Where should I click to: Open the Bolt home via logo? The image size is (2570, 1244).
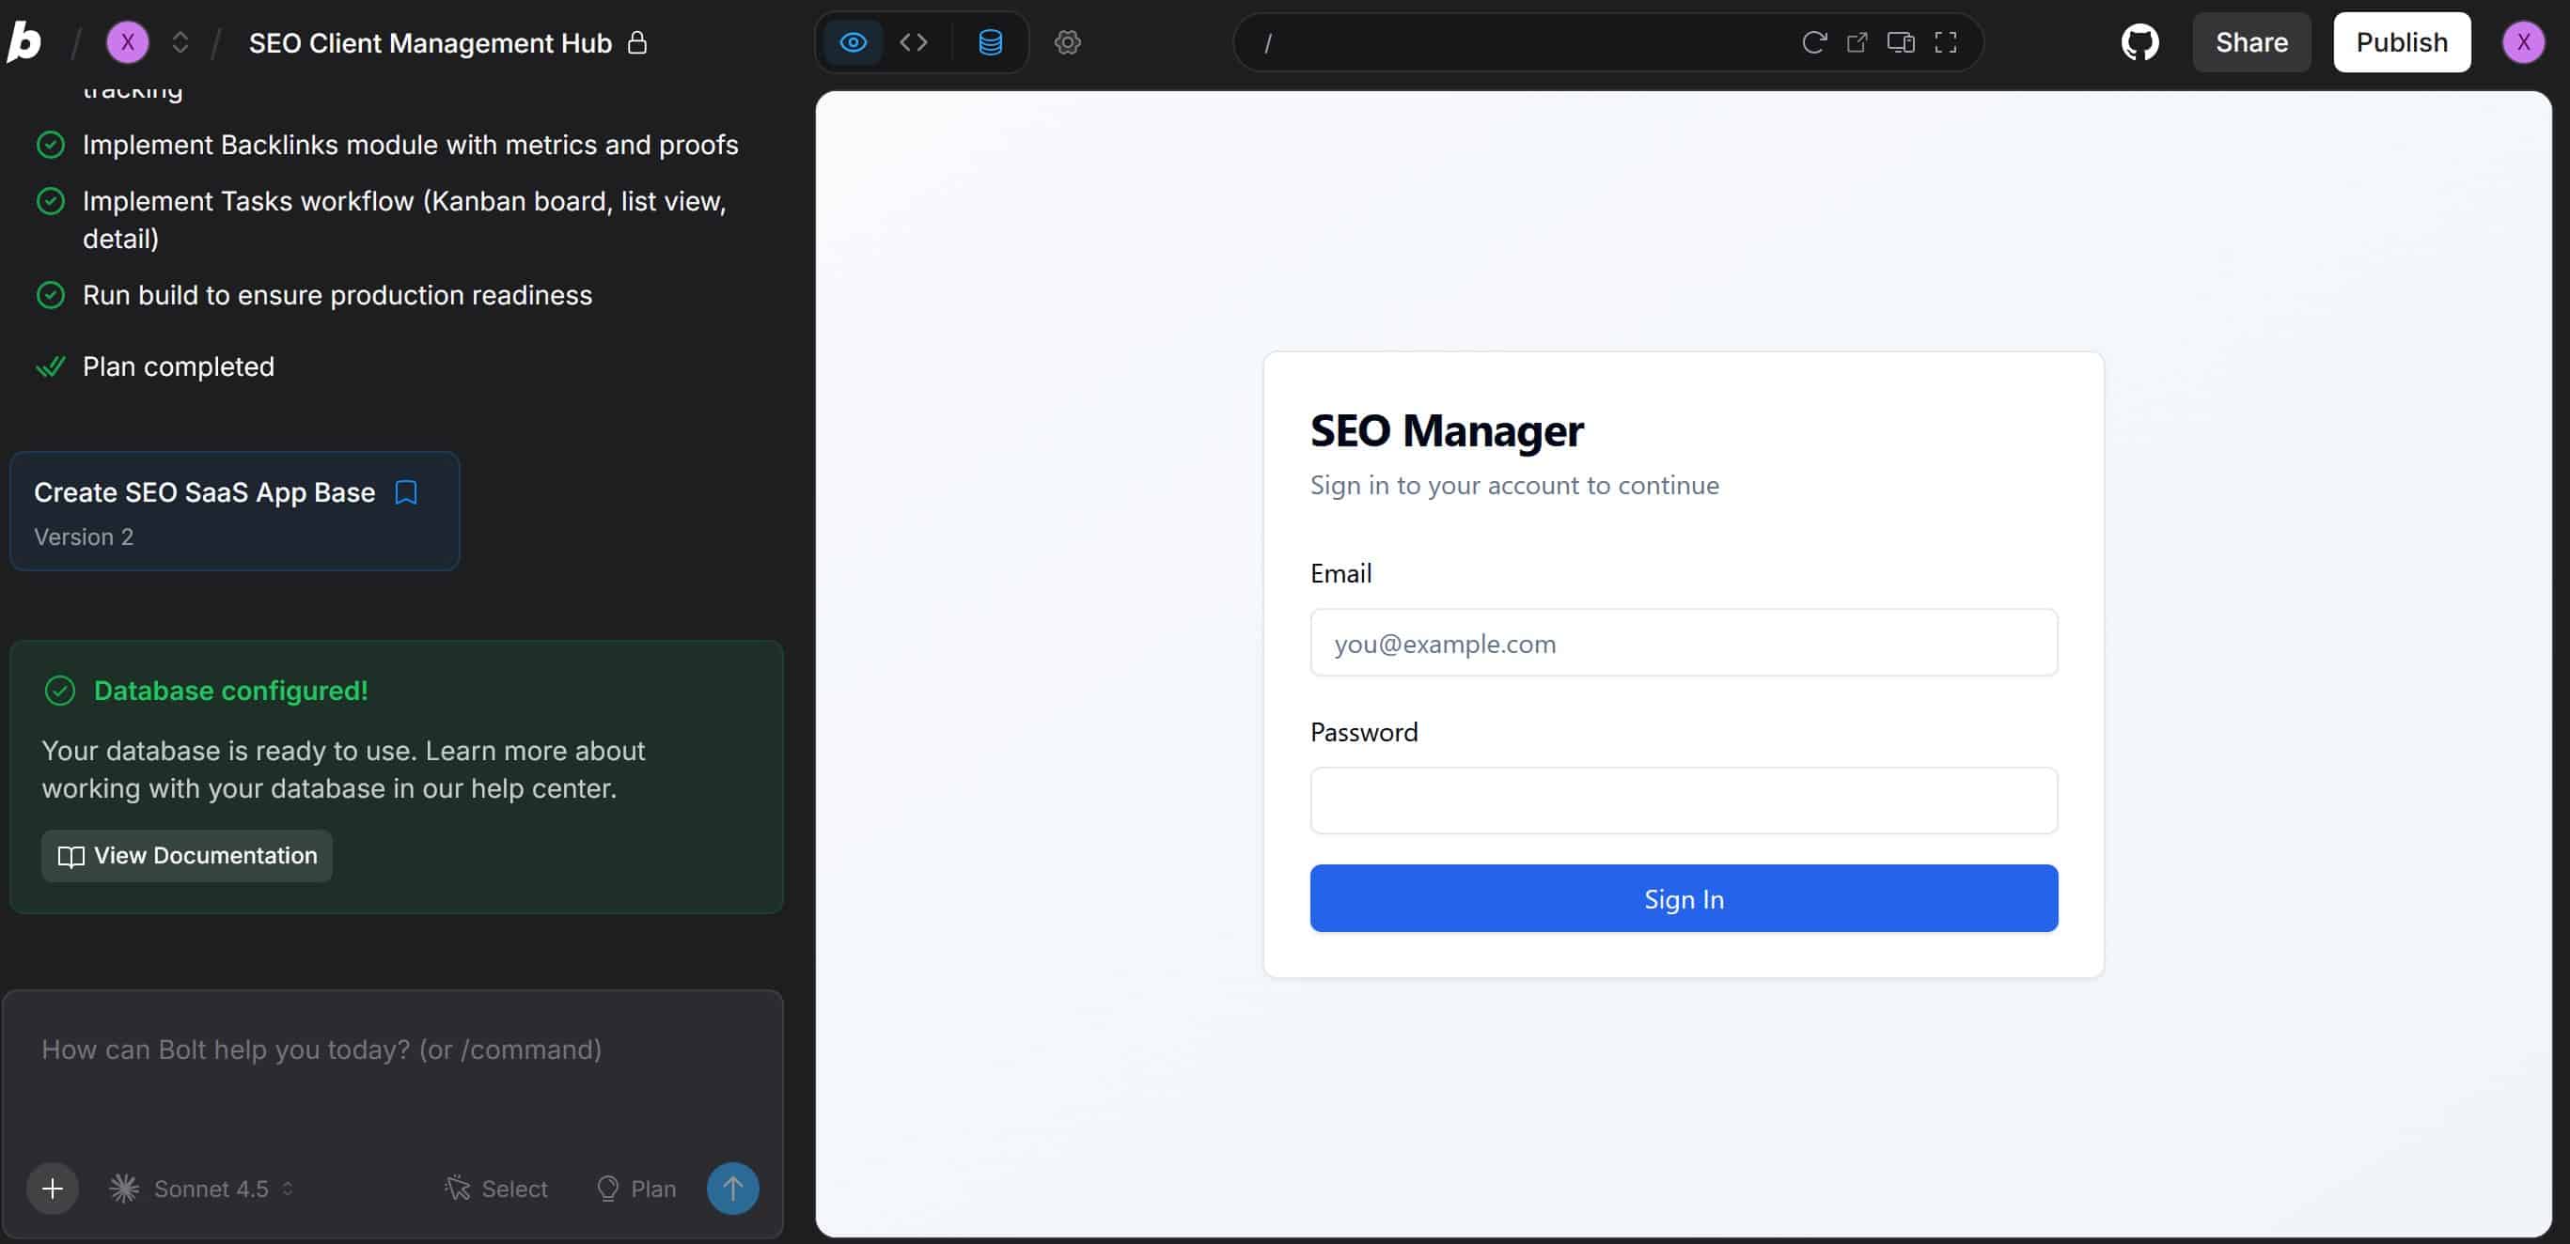[x=27, y=42]
